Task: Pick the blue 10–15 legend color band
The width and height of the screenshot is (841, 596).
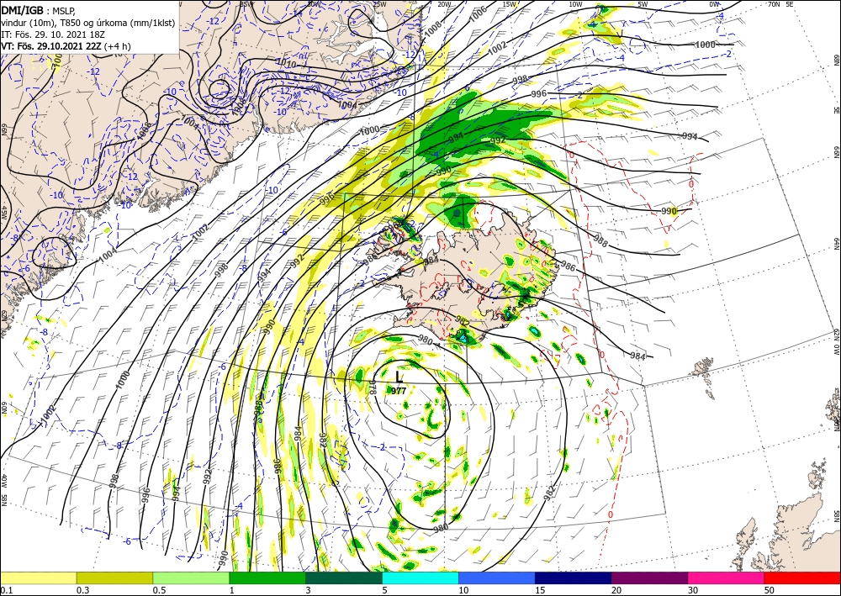Action: [x=497, y=578]
